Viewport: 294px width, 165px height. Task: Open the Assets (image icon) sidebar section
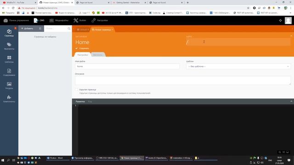[x=9, y=85]
